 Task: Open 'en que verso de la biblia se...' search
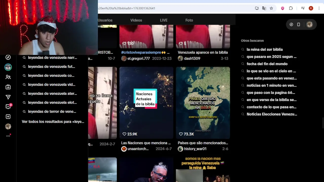pos(272,100)
